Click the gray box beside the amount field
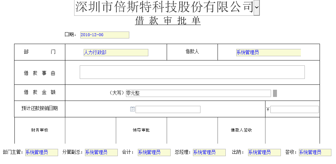This screenshot has height=164, width=336. tap(275, 93)
